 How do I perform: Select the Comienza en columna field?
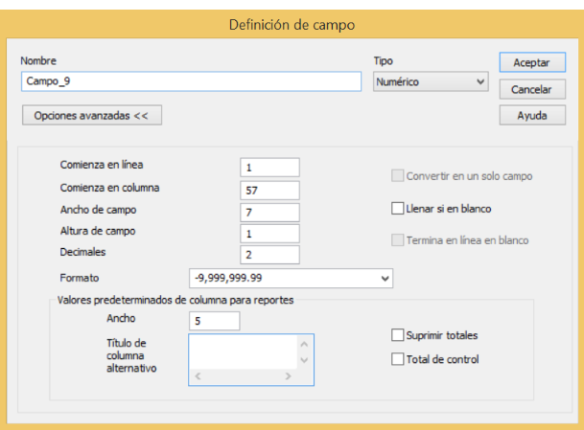tap(269, 190)
